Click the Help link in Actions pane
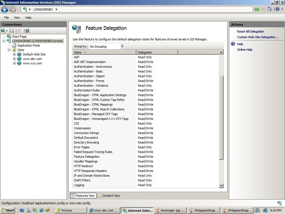The image size is (285, 214). click(240, 44)
